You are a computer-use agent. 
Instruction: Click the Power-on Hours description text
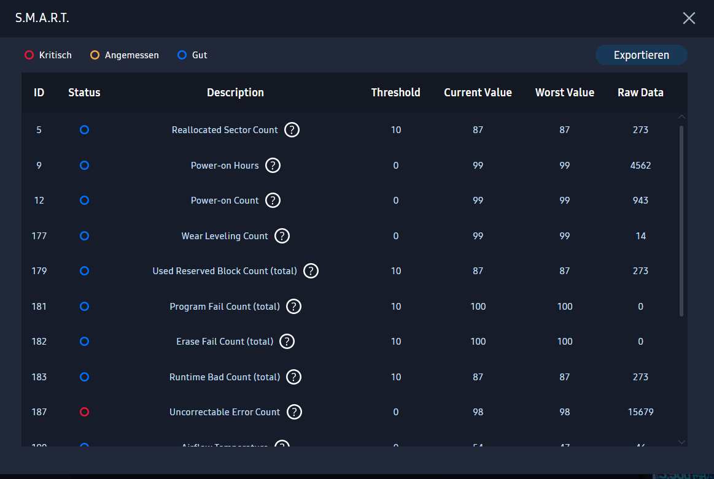tap(225, 166)
